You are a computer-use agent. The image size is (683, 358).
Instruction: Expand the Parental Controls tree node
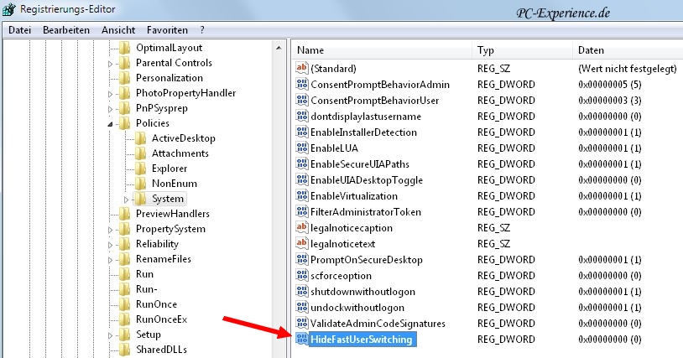pyautogui.click(x=111, y=64)
